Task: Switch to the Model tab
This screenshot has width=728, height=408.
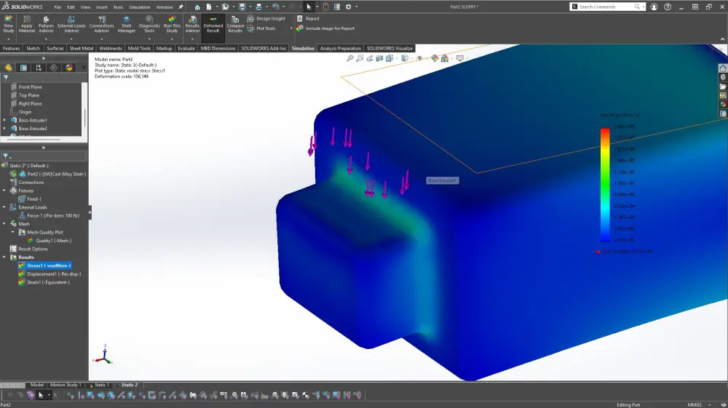Action: pos(36,385)
